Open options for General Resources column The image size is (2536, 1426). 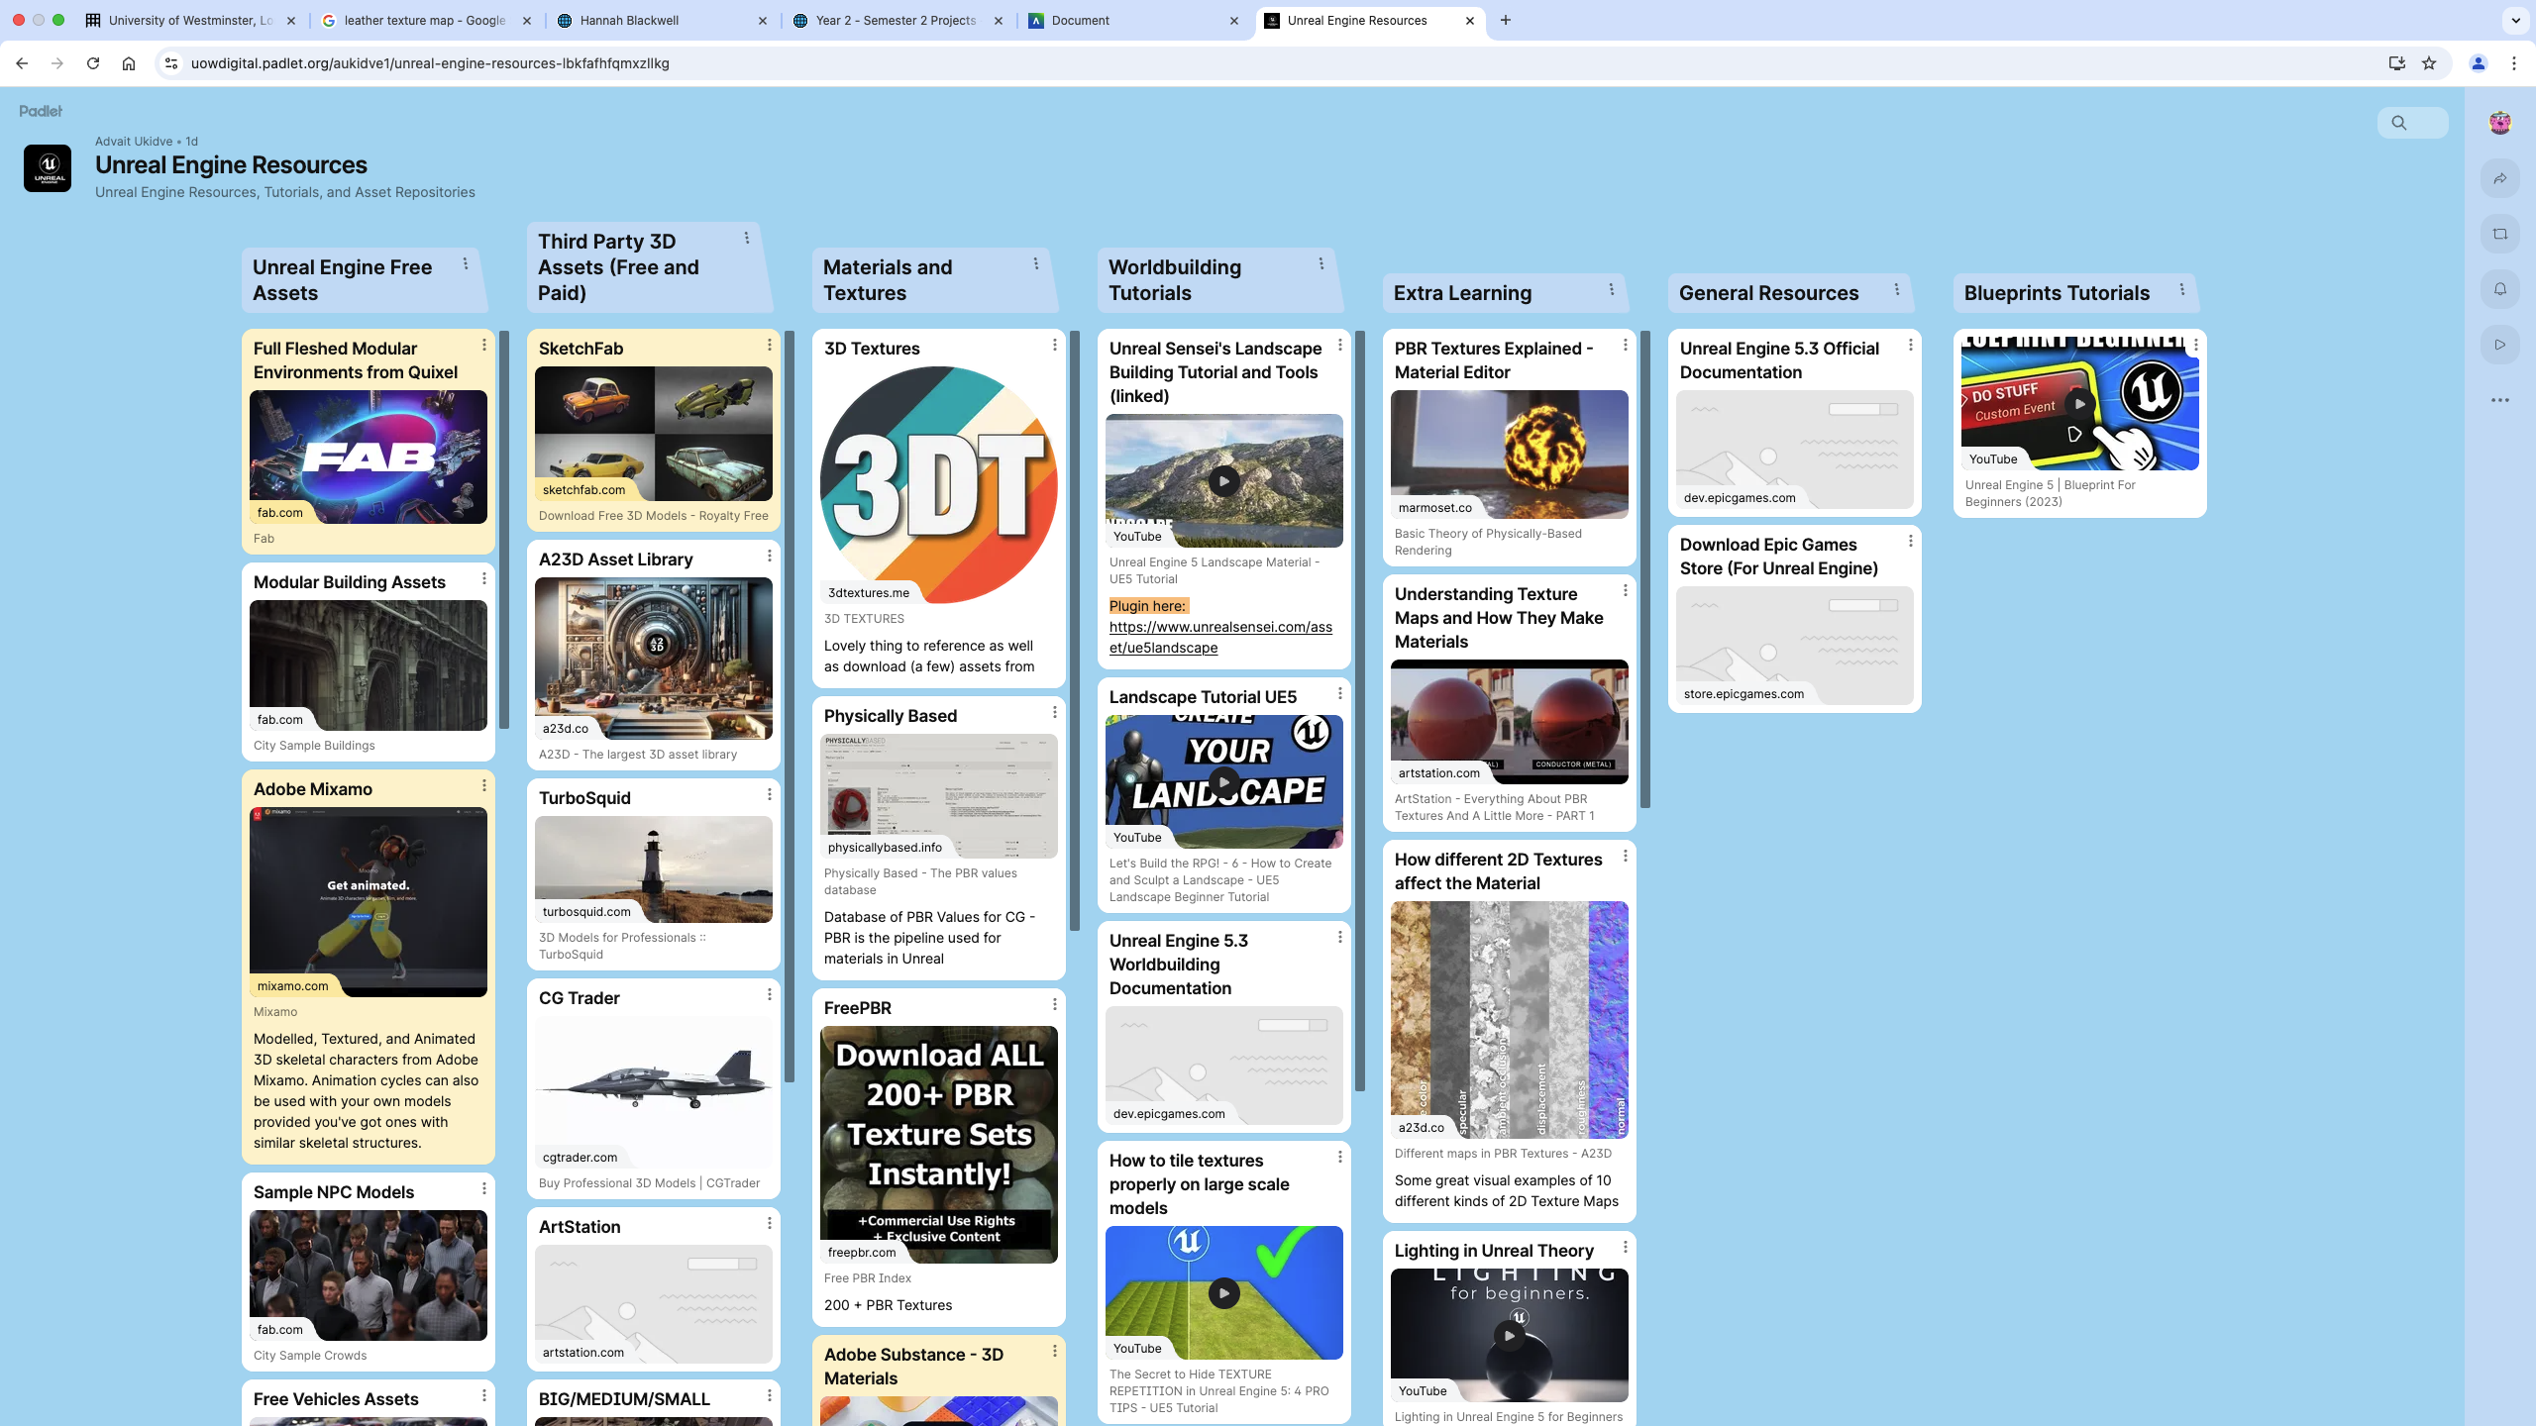[x=1897, y=289]
